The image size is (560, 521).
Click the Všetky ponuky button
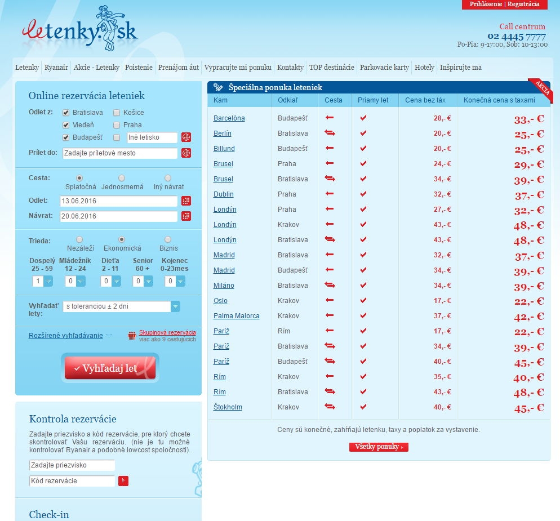379,447
